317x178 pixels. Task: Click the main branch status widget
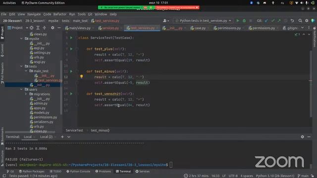pos(303,176)
